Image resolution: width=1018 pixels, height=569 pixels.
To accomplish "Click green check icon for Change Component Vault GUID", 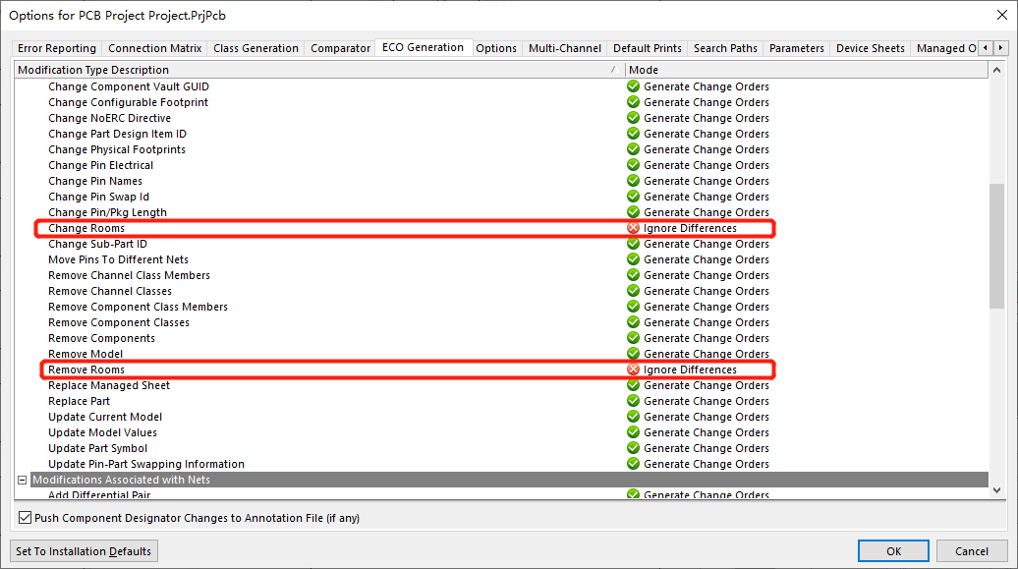I will [x=633, y=86].
